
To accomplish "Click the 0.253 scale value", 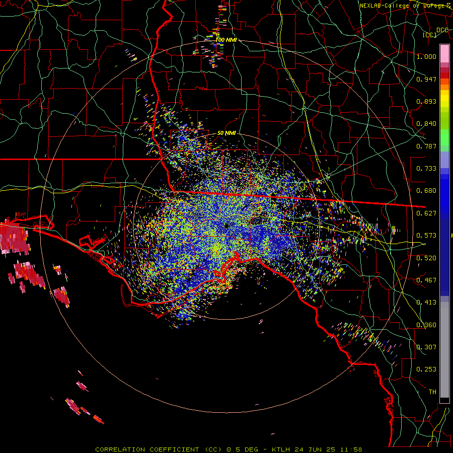I will pos(426,369).
